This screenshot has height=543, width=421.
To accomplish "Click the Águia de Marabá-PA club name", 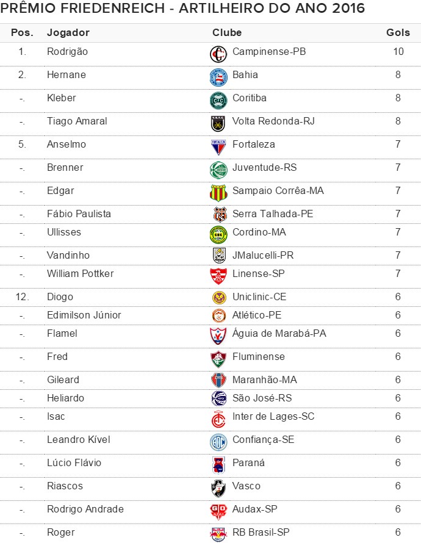I will point(279,333).
